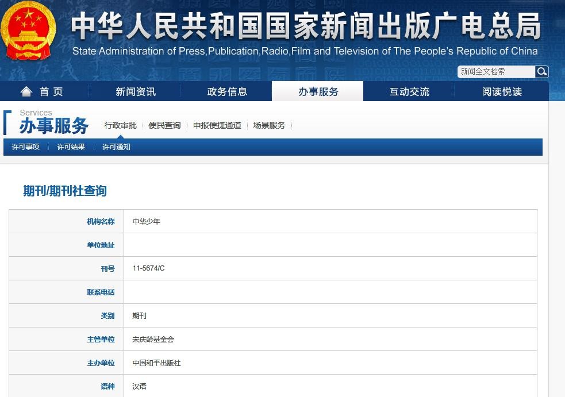Click the 类别 field label
The width and height of the screenshot is (565, 397).
(107, 316)
